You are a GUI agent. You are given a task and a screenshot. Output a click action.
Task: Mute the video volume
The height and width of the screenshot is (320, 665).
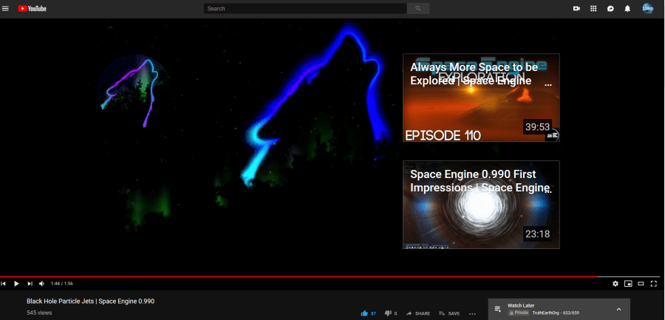pyautogui.click(x=41, y=284)
